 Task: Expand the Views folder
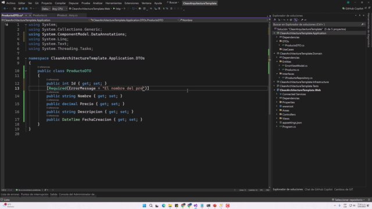[x=277, y=118]
